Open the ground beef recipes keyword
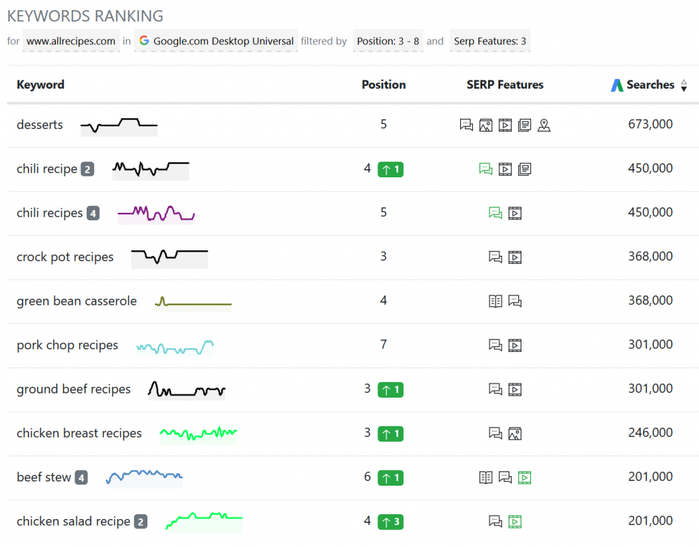Viewport: 699px width, 547px height. click(x=74, y=389)
